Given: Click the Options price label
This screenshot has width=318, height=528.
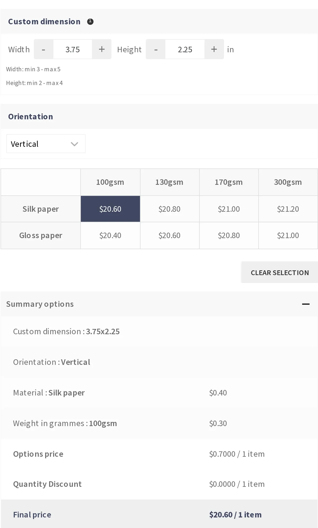Looking at the screenshot, I should pos(38,454).
